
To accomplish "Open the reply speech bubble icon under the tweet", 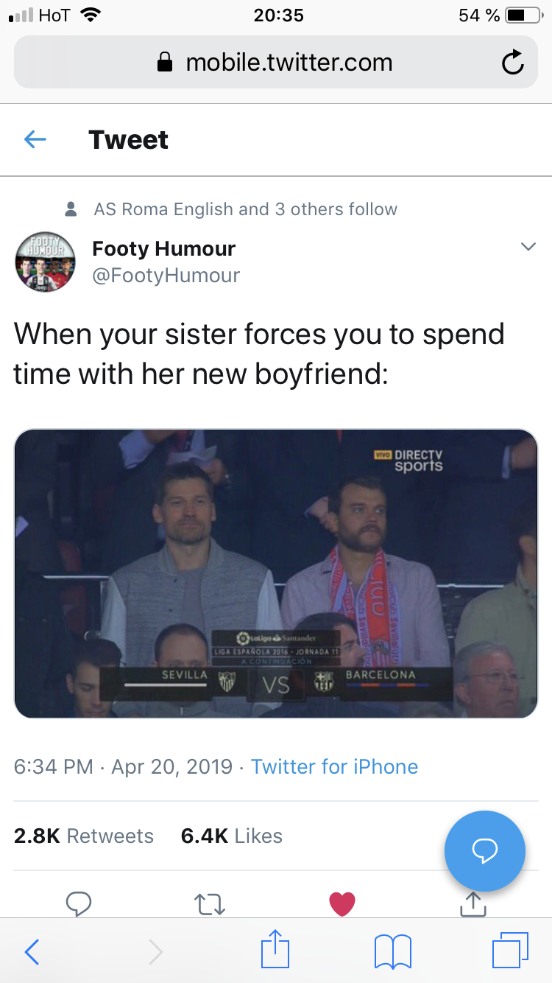I will click(x=79, y=903).
